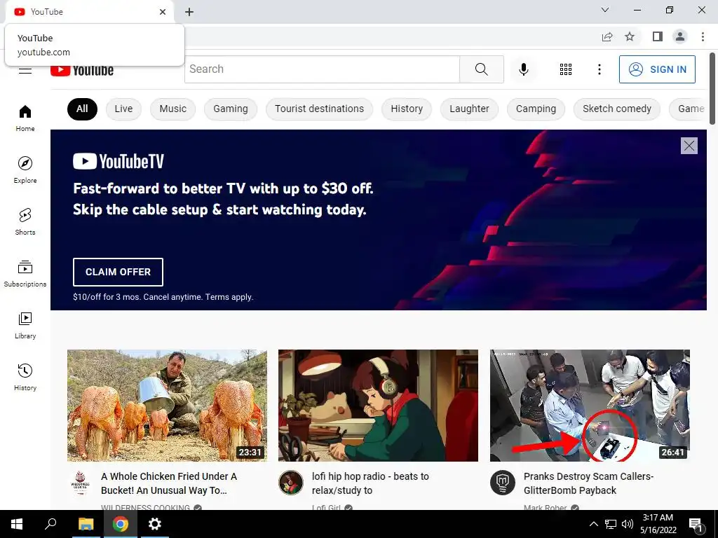Open title 'Pranks Destroy Scam Callers'
This screenshot has height=538, width=718.
tap(588, 483)
